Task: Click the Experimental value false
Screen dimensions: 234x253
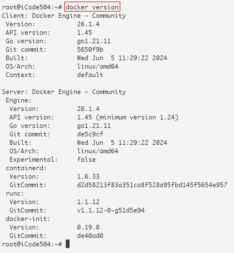Action: click(x=86, y=160)
